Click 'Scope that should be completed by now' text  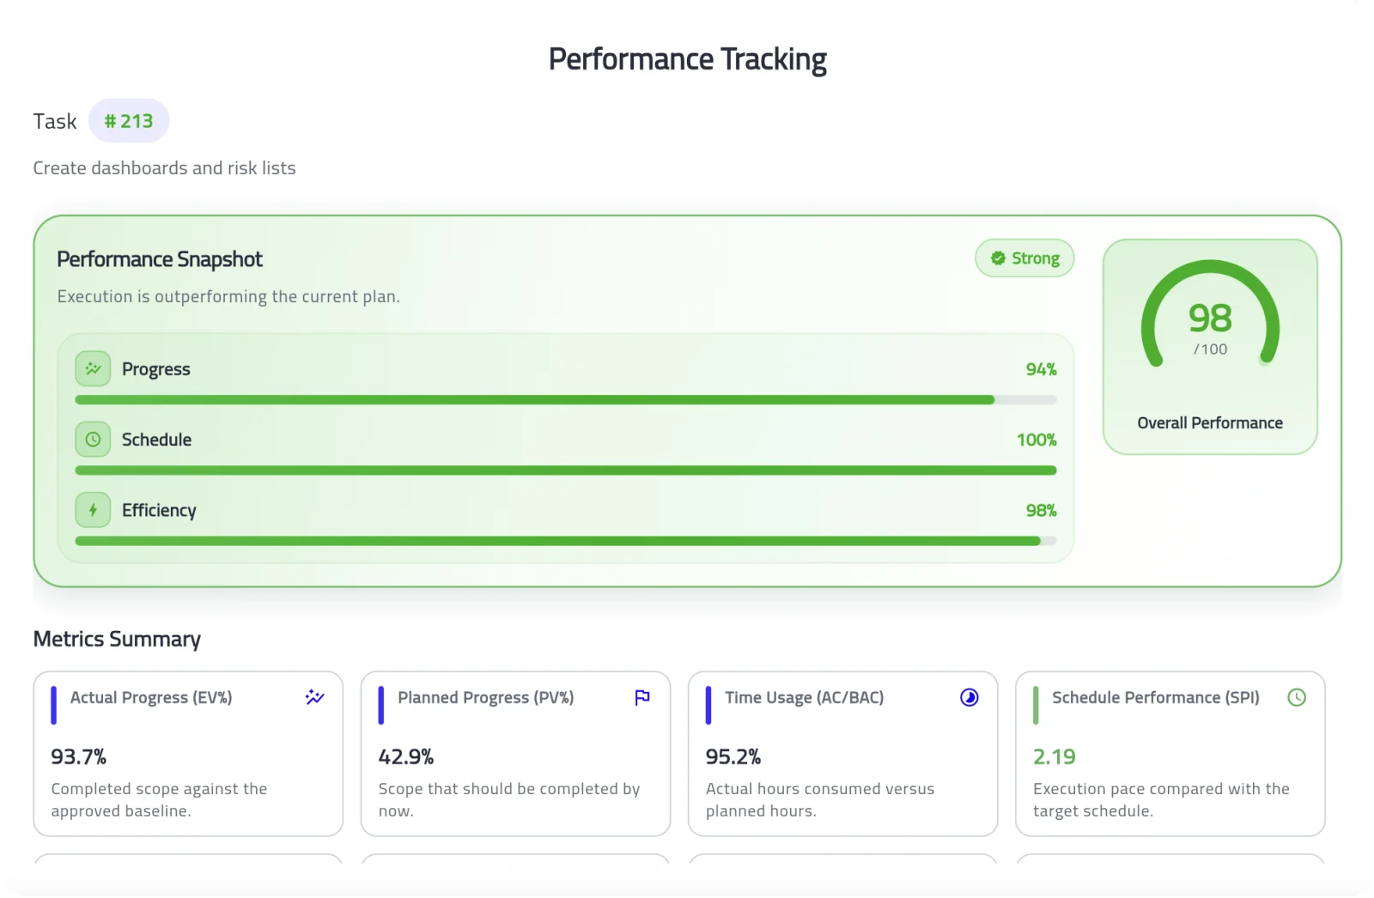tap(509, 800)
